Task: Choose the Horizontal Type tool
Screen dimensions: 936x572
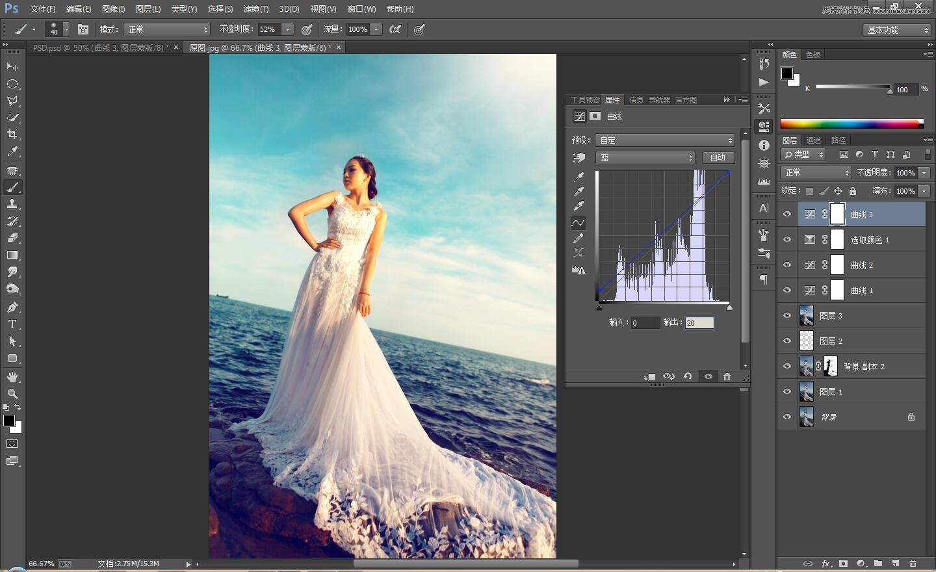Action: point(12,324)
